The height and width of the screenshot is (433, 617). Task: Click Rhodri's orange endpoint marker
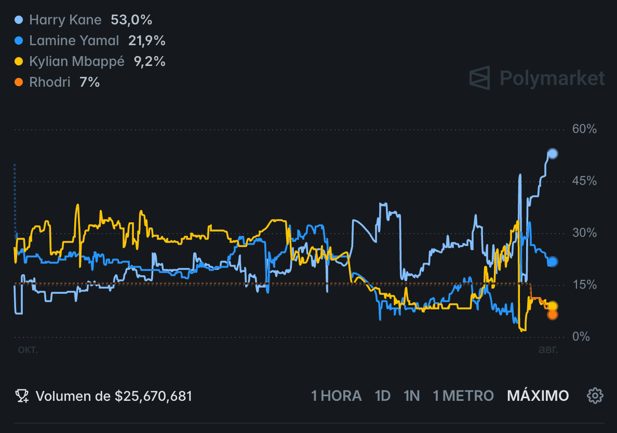[553, 315]
